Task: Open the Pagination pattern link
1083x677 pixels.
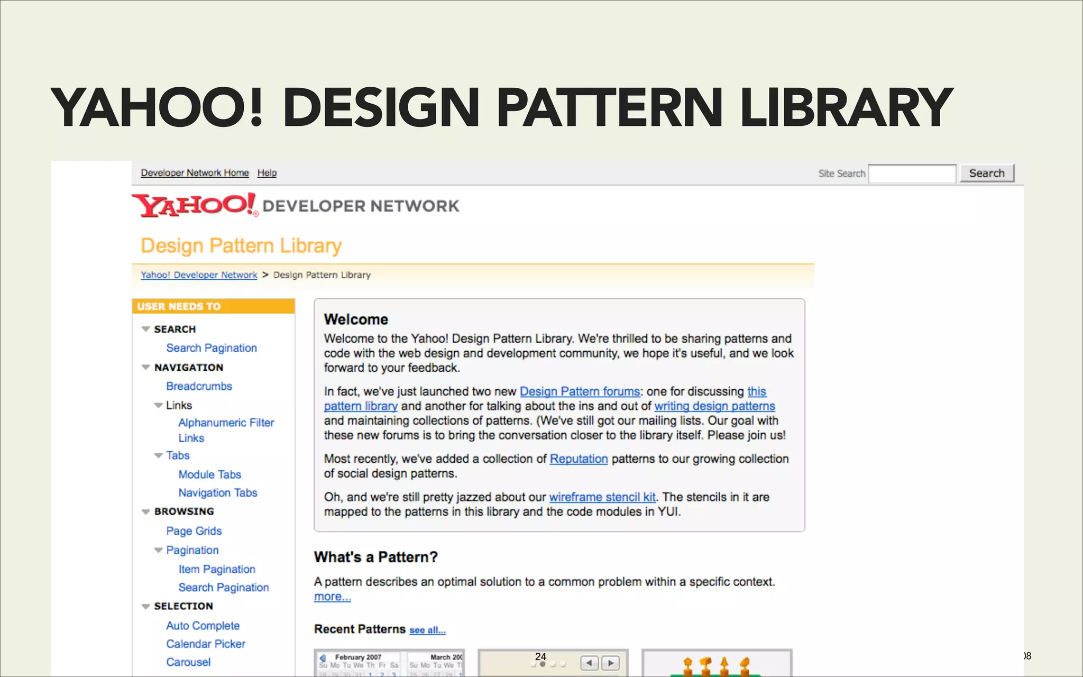Action: tap(192, 550)
